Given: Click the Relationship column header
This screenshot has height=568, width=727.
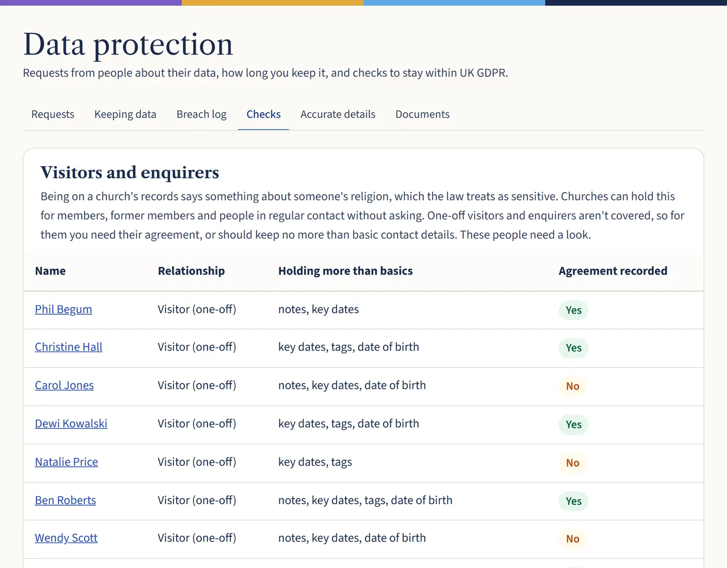Looking at the screenshot, I should pos(191,271).
